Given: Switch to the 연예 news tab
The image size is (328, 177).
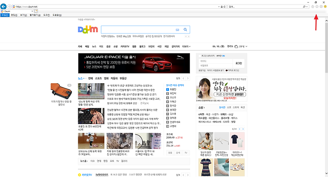Looking at the screenshot, I should [x=90, y=78].
